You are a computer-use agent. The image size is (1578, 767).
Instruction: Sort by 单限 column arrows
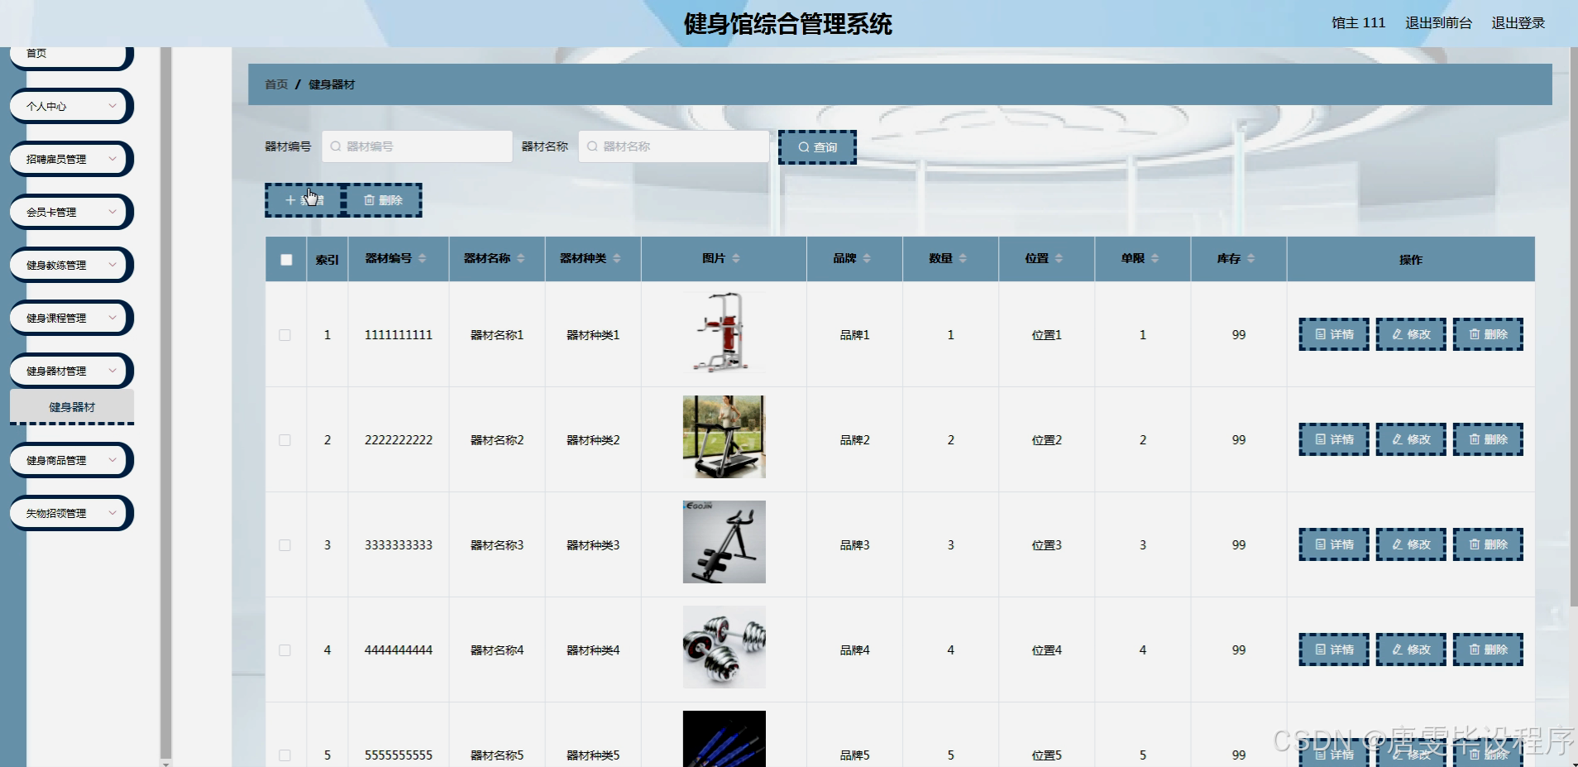click(1155, 259)
